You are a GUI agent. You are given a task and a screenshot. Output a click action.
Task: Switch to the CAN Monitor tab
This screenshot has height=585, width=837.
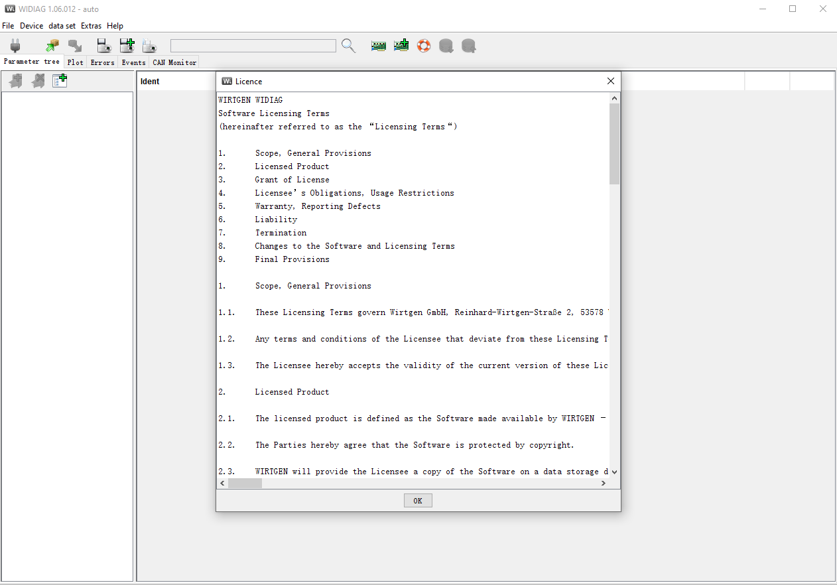click(174, 62)
